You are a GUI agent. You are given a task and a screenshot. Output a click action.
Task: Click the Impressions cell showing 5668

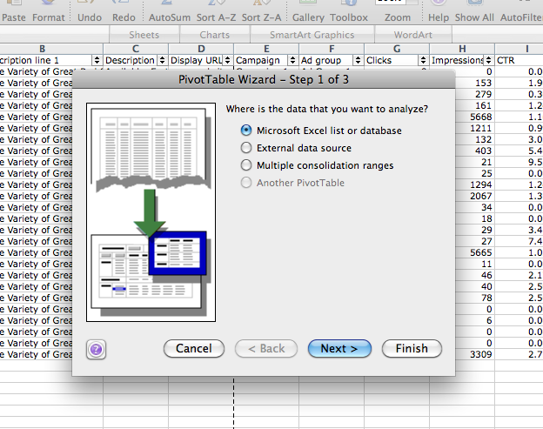(x=475, y=117)
